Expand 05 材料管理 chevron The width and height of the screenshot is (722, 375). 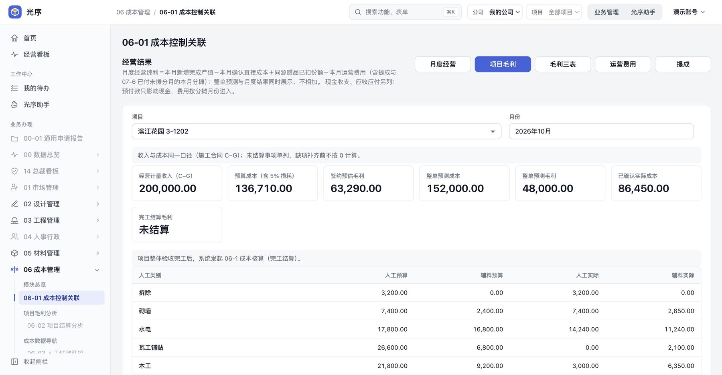pos(97,253)
